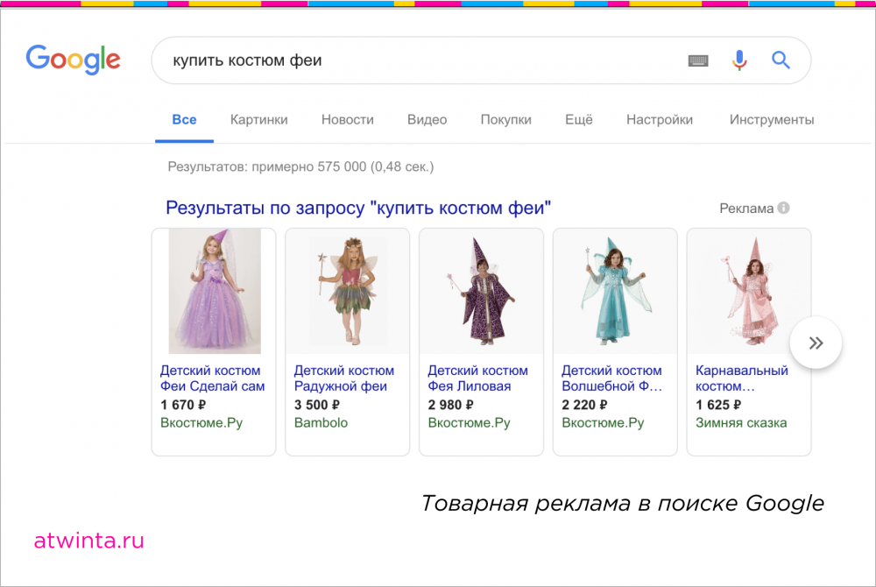
Task: Click the rainbow fairy costume thumbnail
Action: tap(348, 291)
